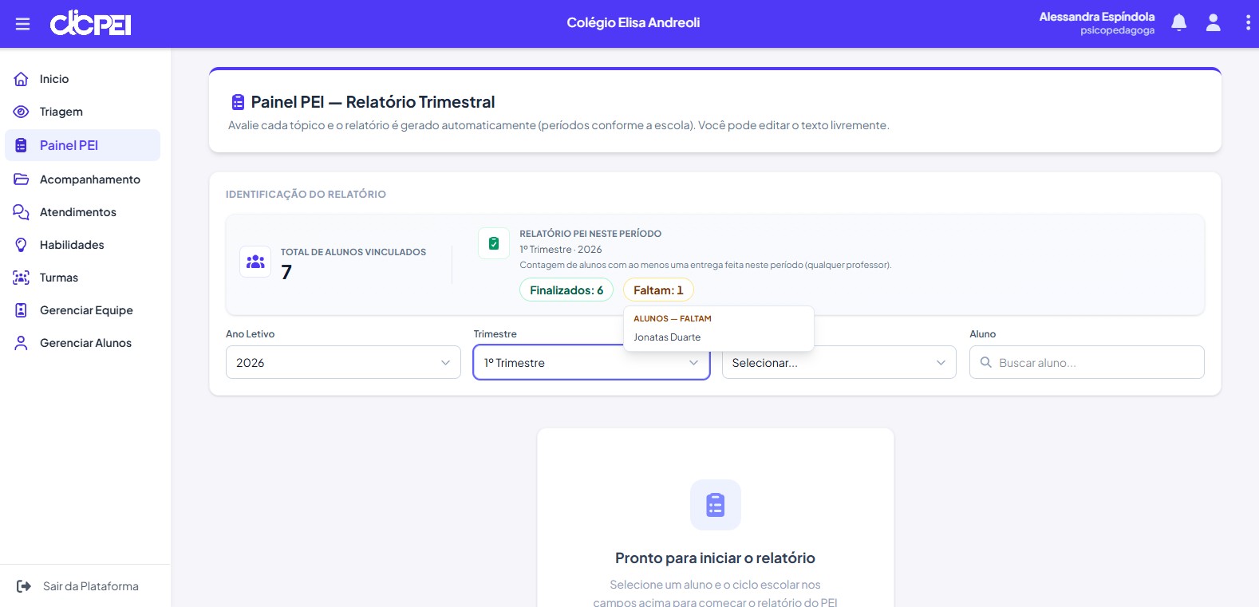Click the Pronto para iniciar o relatório heading
This screenshot has width=1259, height=607.
click(715, 558)
